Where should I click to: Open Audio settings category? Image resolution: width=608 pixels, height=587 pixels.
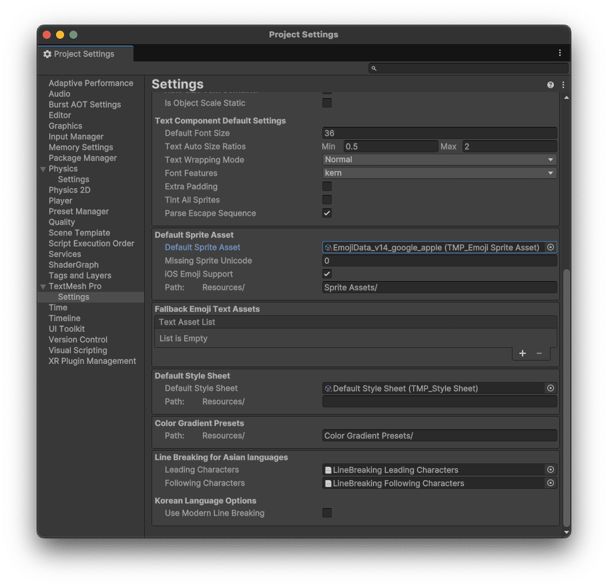pyautogui.click(x=59, y=94)
